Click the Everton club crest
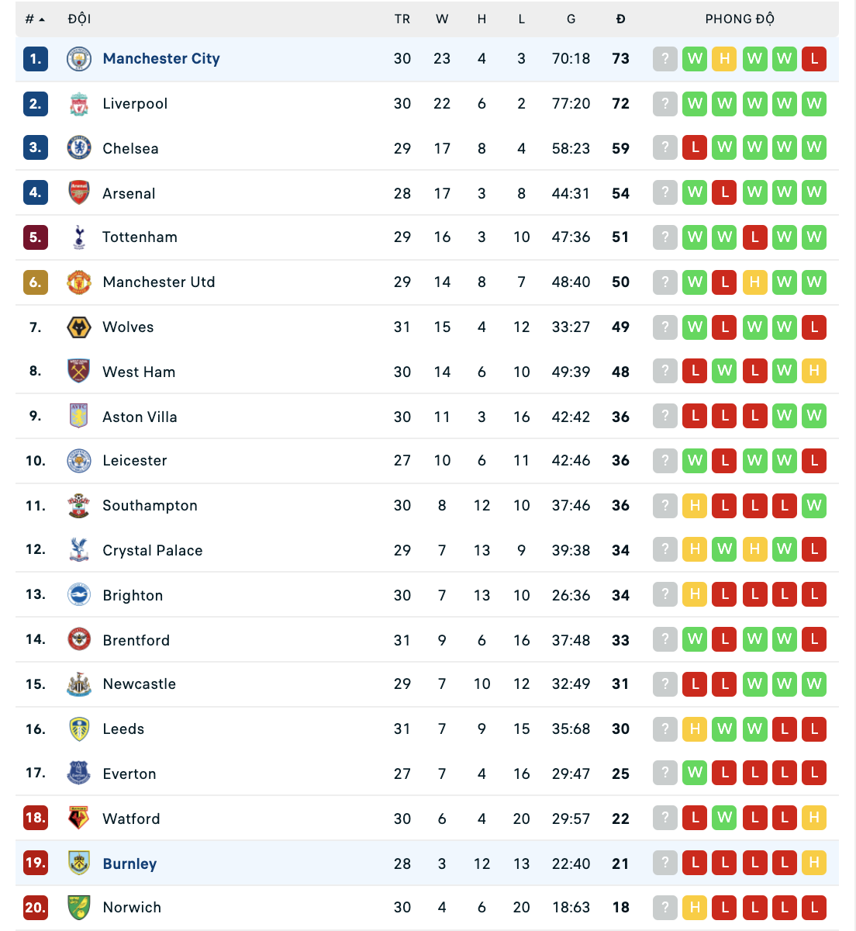The width and height of the screenshot is (856, 931). [x=79, y=774]
